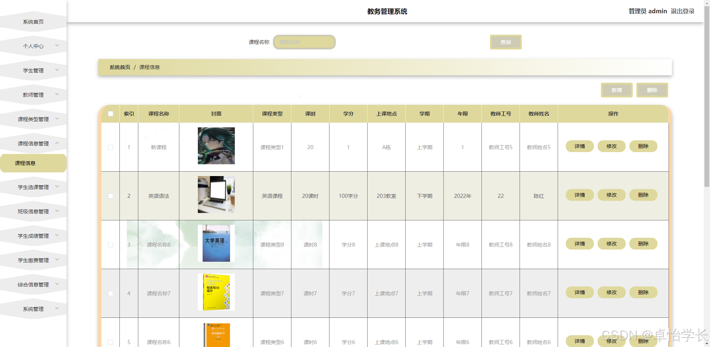Click the 英语课程 course type cell

point(272,196)
